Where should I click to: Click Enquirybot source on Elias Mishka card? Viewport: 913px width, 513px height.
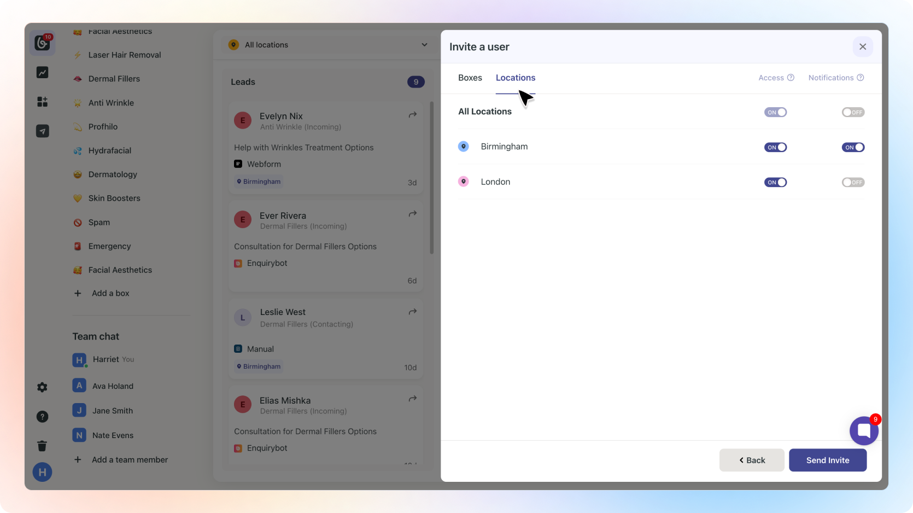[261, 448]
